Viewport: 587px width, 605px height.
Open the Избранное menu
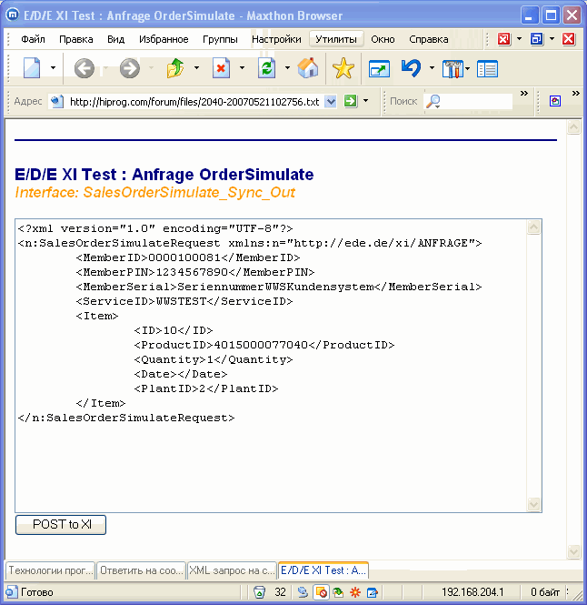(164, 39)
